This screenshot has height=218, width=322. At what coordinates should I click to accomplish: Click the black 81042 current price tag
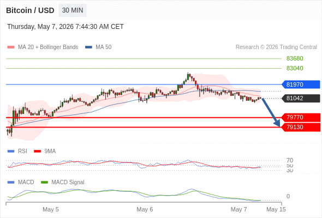pyautogui.click(x=301, y=98)
